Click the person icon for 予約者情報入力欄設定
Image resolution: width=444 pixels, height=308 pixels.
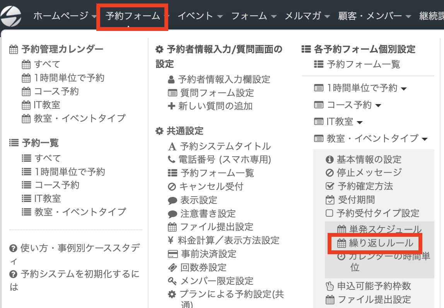[171, 80]
